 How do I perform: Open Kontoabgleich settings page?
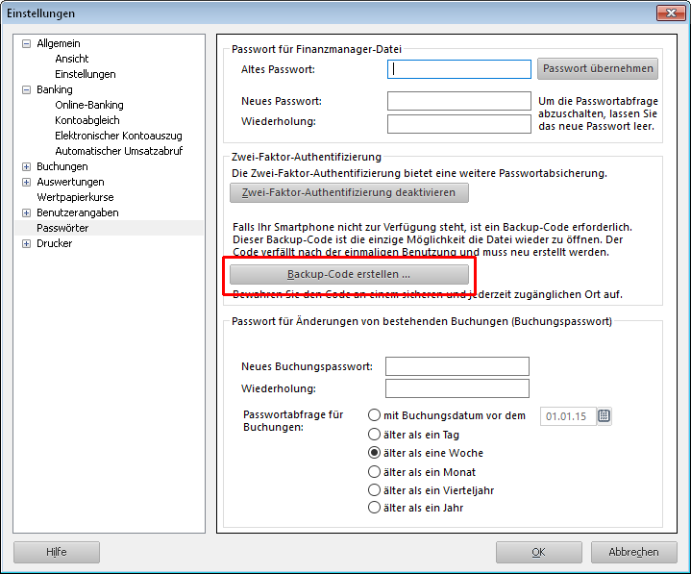87,120
